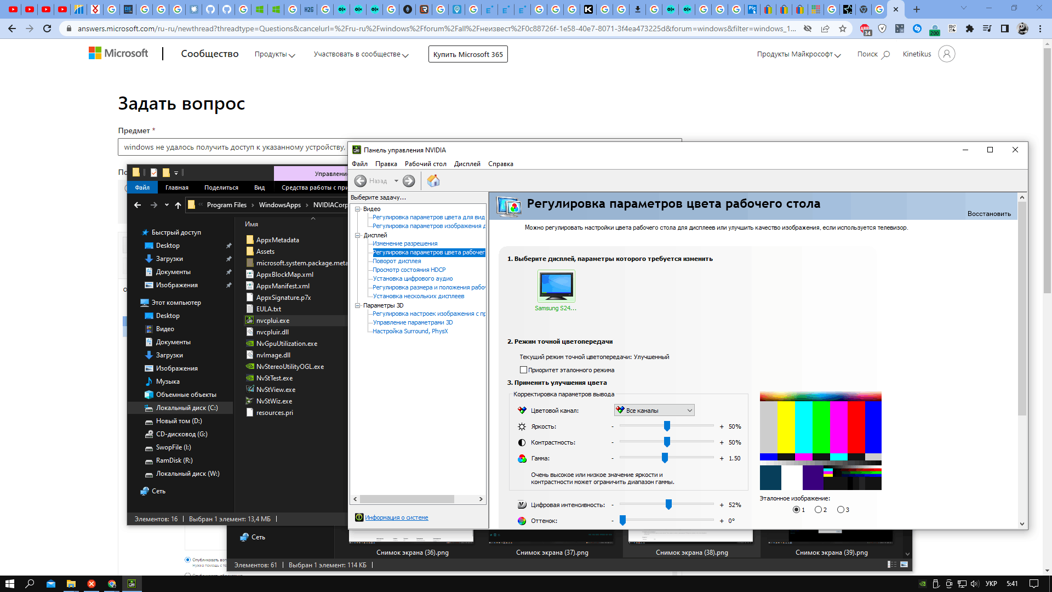Open Explorer recent locations dropdown arrow

[167, 205]
